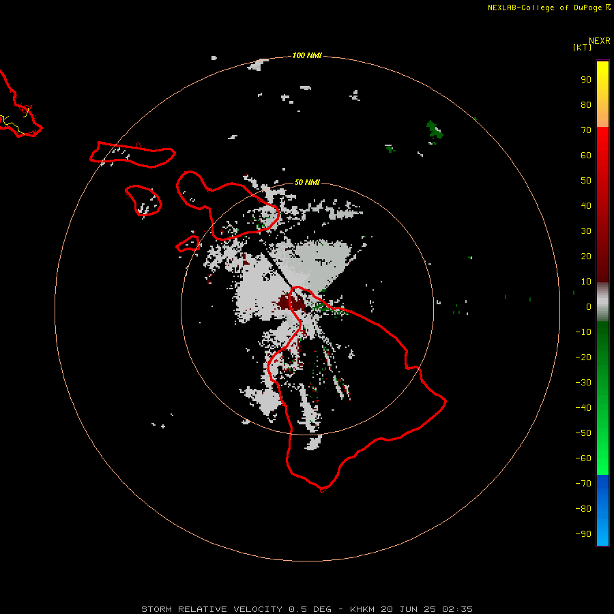Click the 0.5 DEG elevation text
This screenshot has width=614, height=614.
[x=310, y=609]
